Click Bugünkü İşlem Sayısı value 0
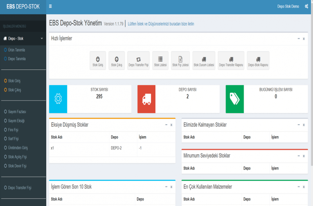Image resolution: width=313 pixels, height=206 pixels. [x=276, y=96]
